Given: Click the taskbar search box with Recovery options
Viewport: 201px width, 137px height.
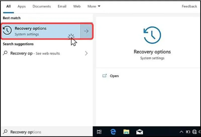Looking at the screenshot, I should pyautogui.click(x=47, y=132).
